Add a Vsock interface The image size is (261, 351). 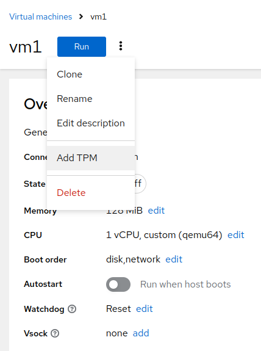coord(141,333)
